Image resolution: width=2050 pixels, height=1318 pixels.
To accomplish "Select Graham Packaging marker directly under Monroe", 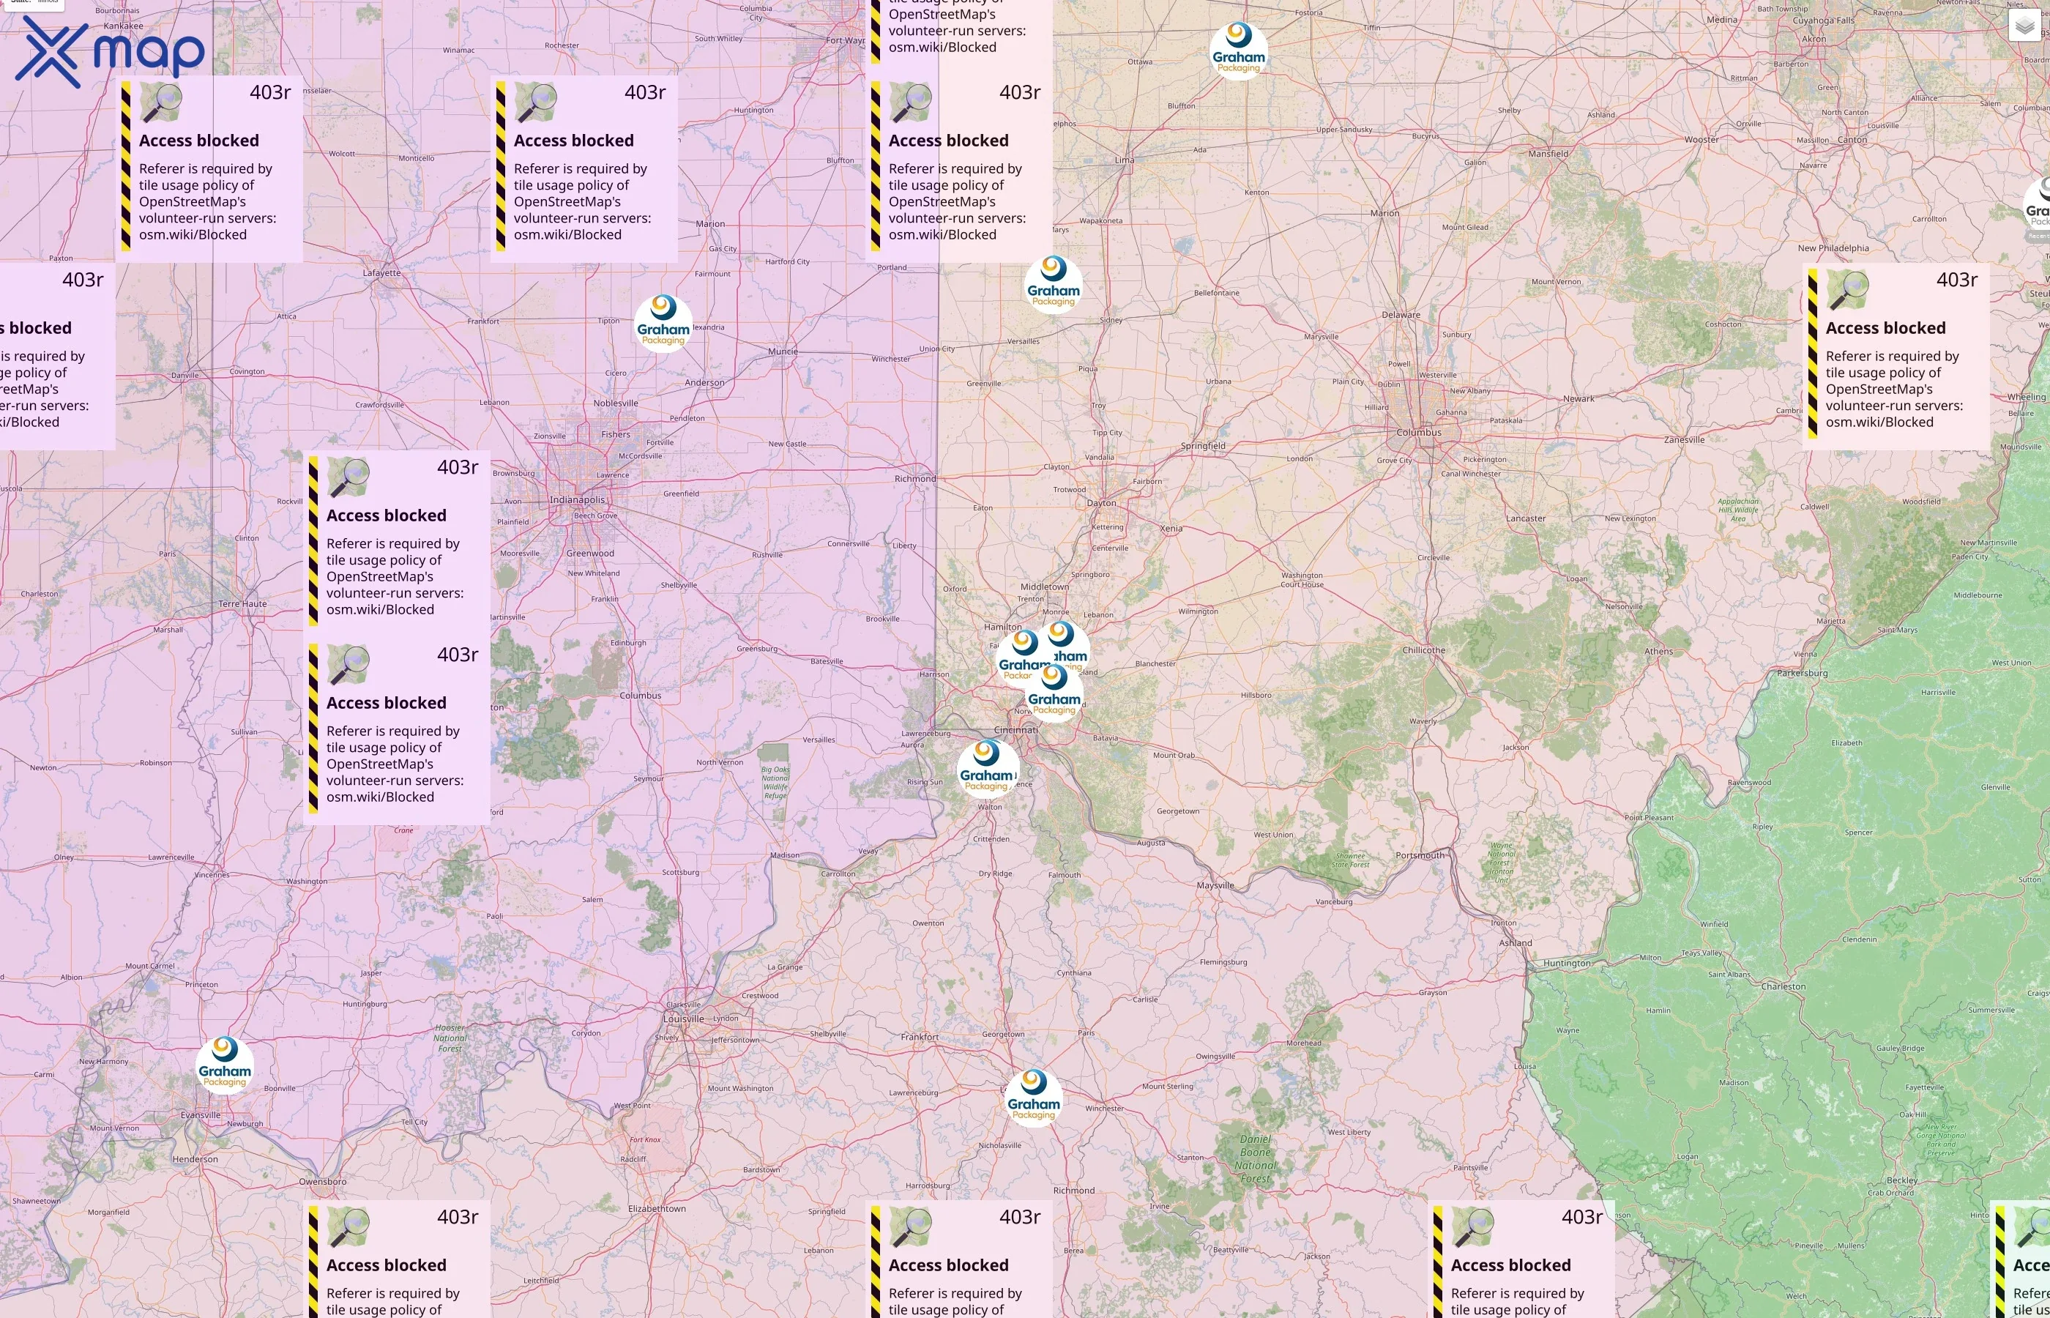I will click(1064, 644).
